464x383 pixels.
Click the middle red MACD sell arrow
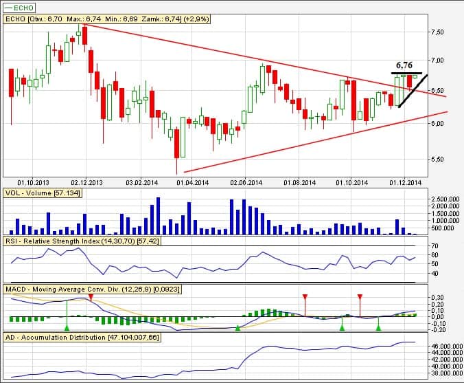(305, 296)
